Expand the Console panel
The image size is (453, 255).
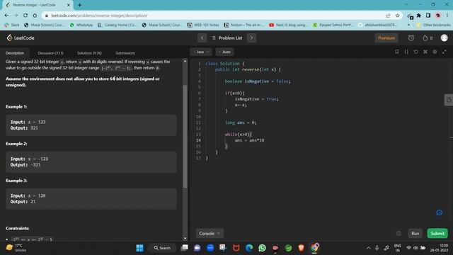(210, 233)
